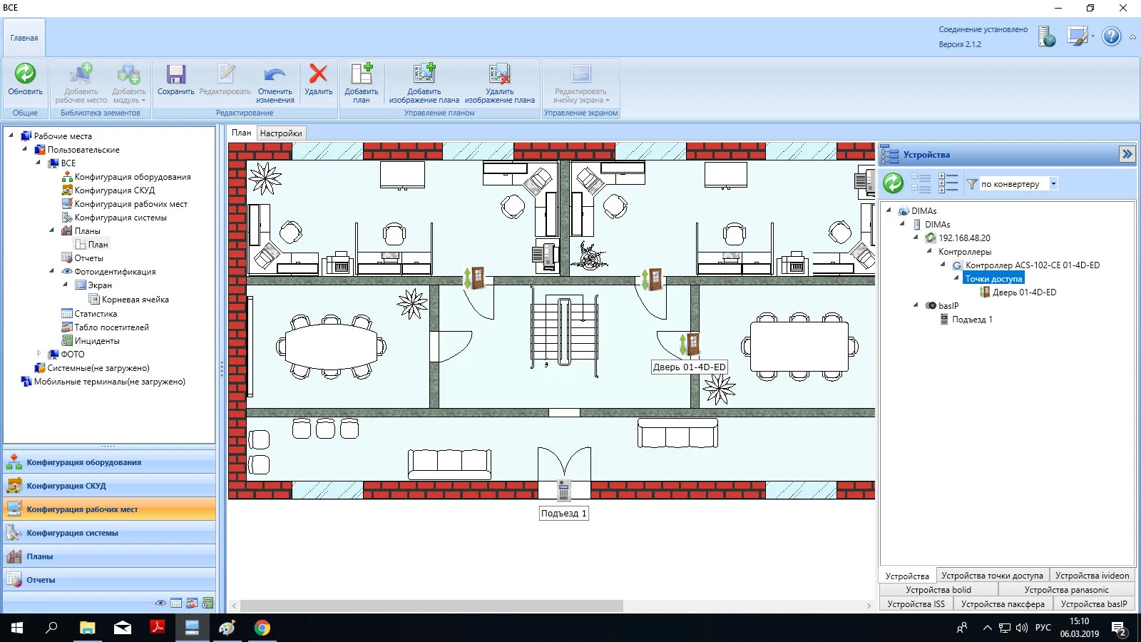1141x642 pixels.
Task: Collapse the Устройства panel with double arrow
Action: pos(1127,154)
